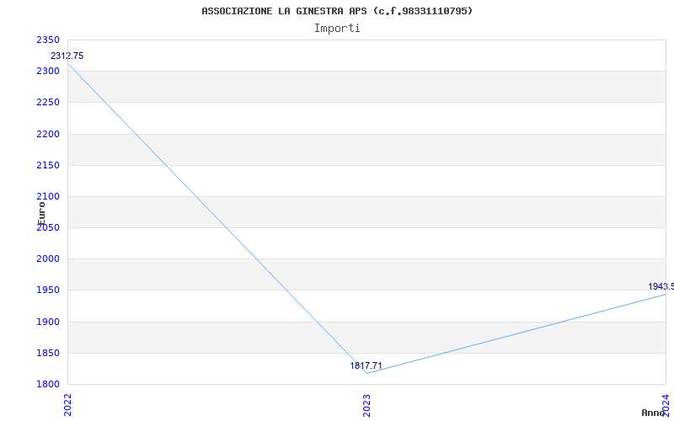674x421 pixels.
Task: Click the 2050 y-axis tick label
Action: coord(48,227)
